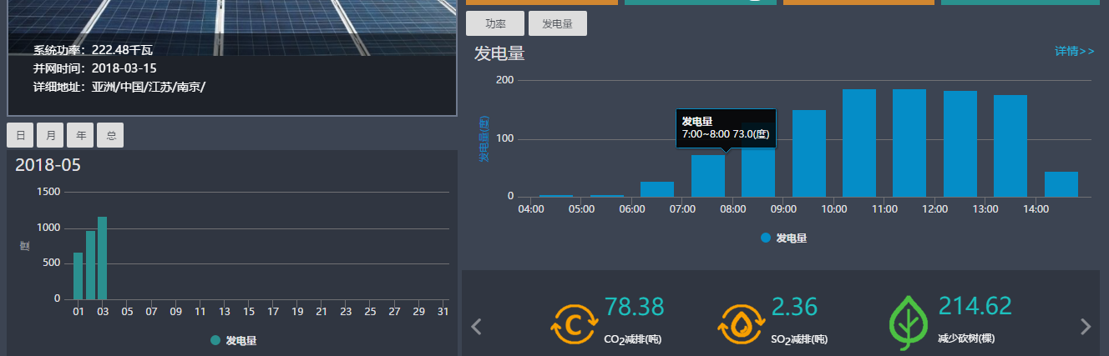Open the 功率 (power) chart tab
The height and width of the screenshot is (356, 1109).
coord(495,24)
